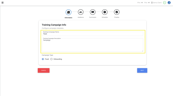Click the Curriculum step label

click(x=93, y=17)
